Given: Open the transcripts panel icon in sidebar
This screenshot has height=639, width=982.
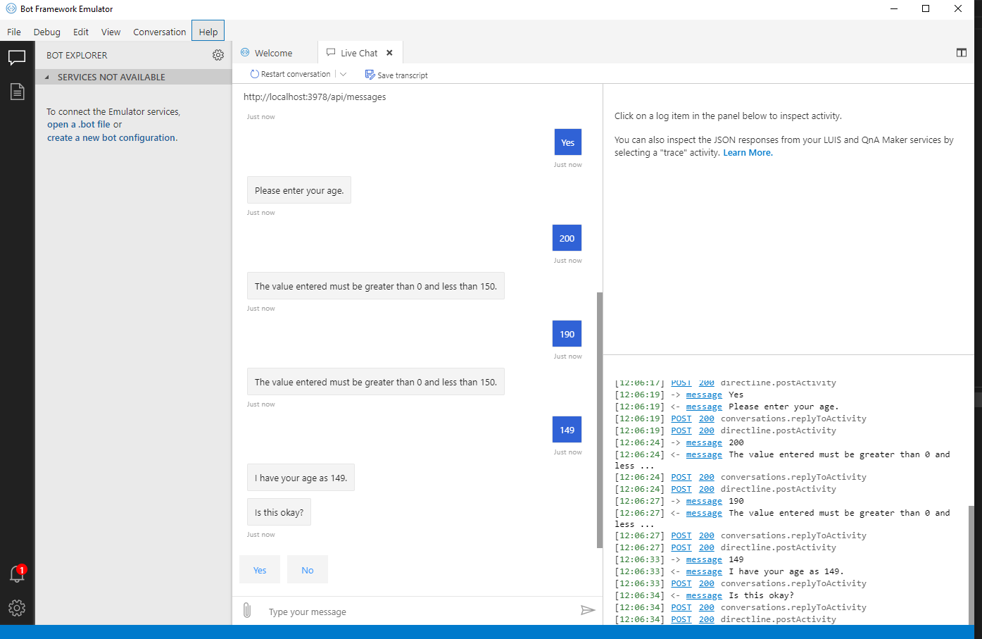Looking at the screenshot, I should click(x=17, y=92).
